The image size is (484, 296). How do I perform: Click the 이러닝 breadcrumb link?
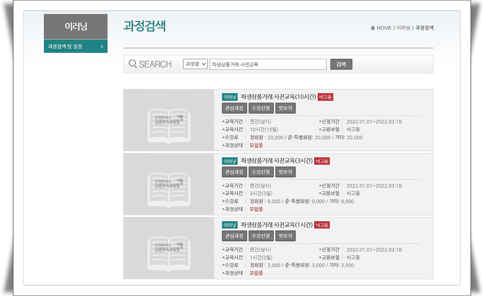[x=403, y=28]
